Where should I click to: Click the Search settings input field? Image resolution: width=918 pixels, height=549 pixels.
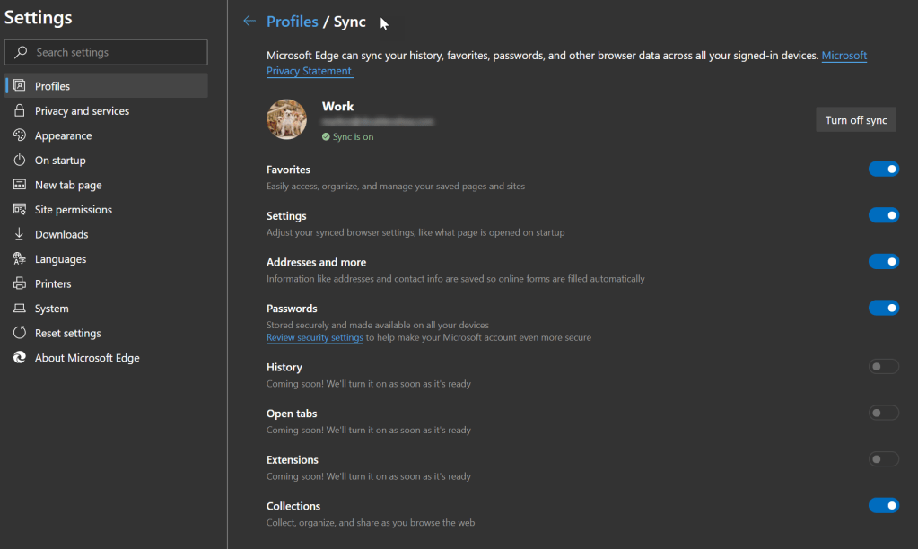[x=117, y=53]
